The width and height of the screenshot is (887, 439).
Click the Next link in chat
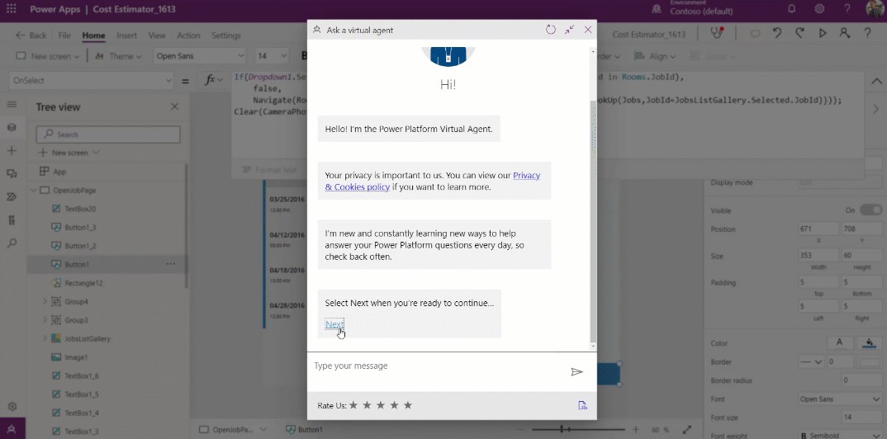[334, 324]
